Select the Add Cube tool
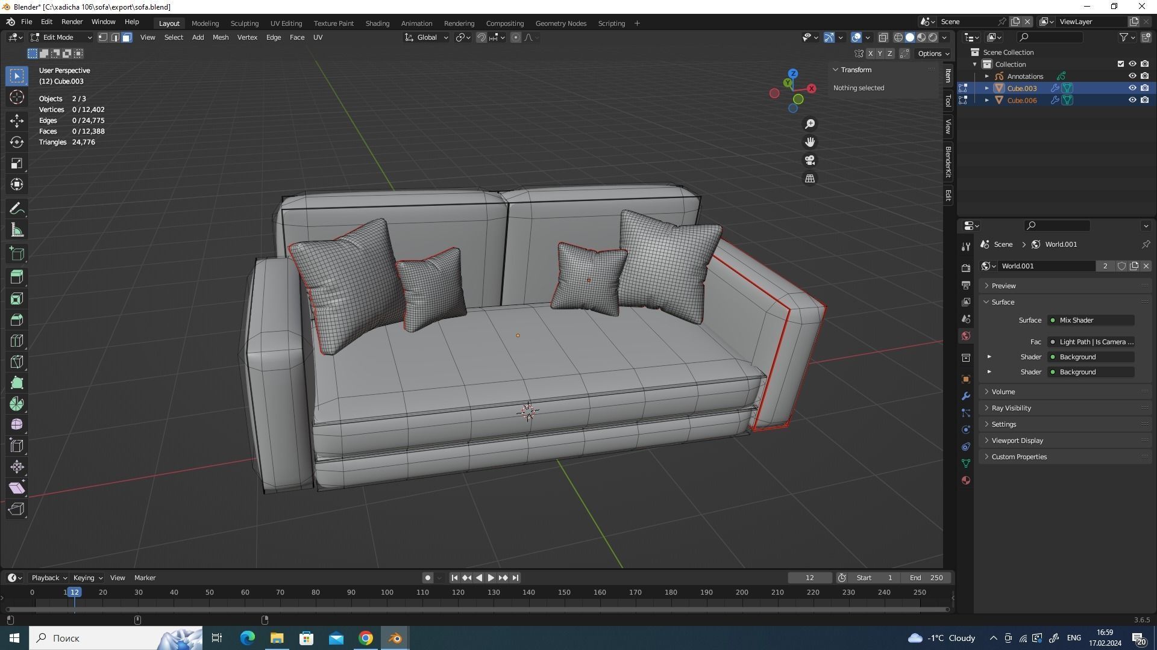 [17, 253]
